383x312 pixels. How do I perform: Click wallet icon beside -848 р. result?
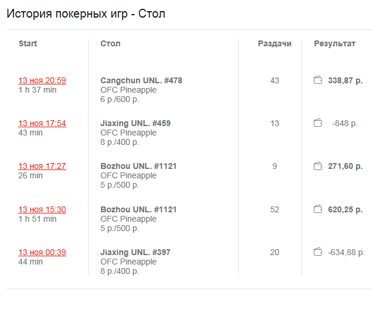pos(317,123)
